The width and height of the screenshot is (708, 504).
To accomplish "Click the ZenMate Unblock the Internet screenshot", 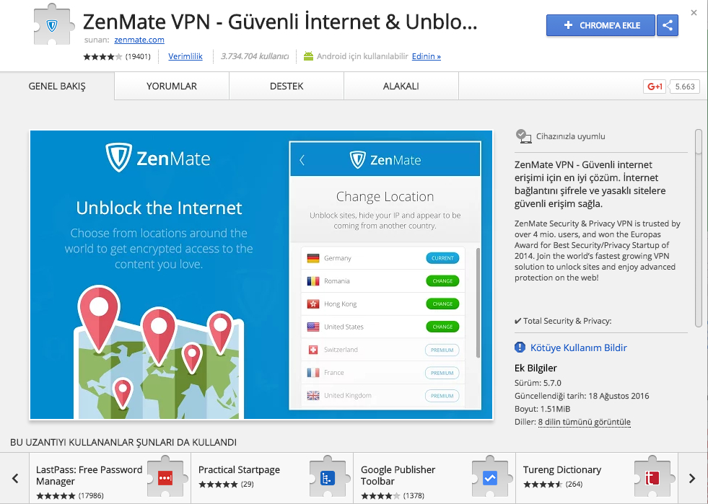I will (x=261, y=275).
